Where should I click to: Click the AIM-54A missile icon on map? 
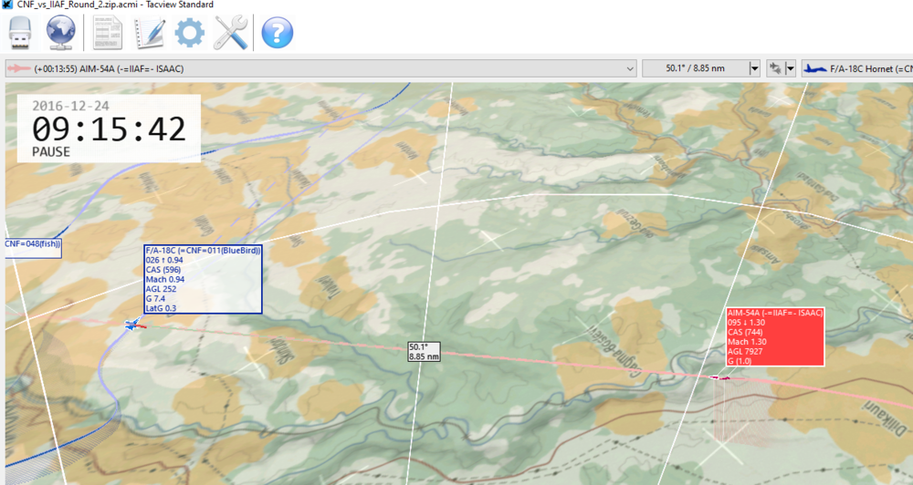click(721, 378)
